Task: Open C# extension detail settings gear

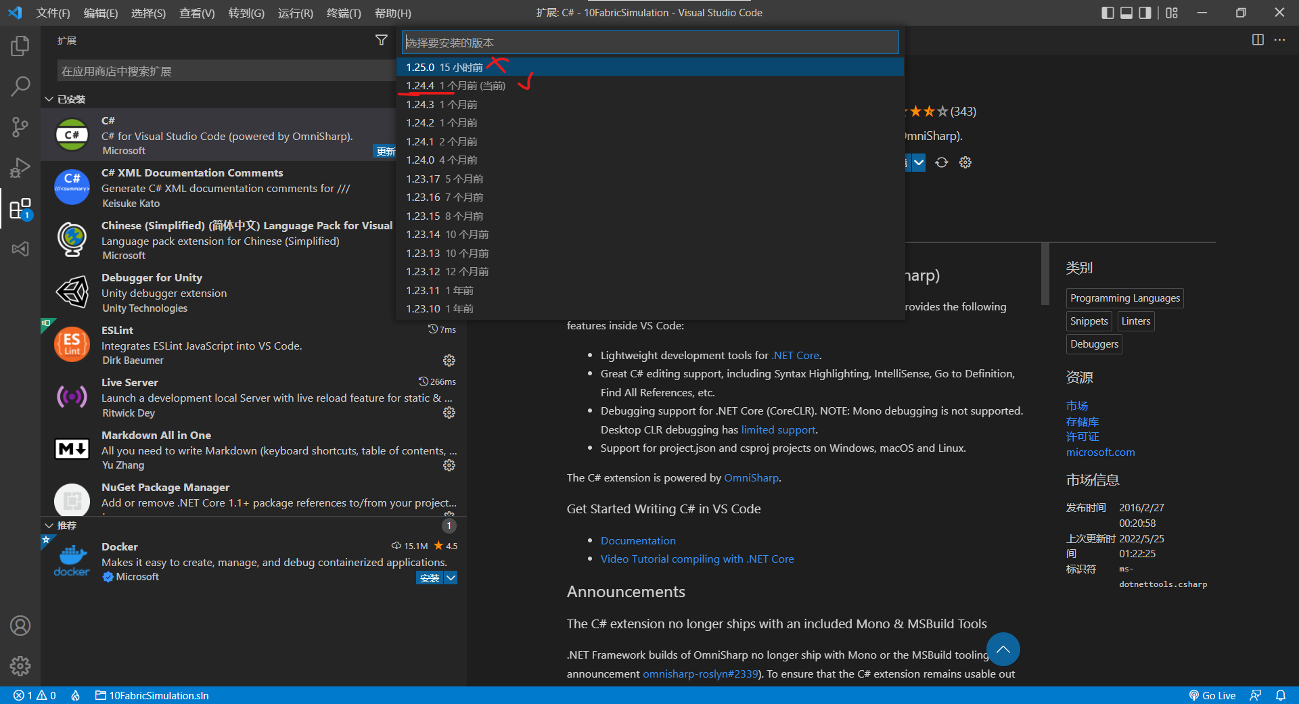Action: [965, 162]
